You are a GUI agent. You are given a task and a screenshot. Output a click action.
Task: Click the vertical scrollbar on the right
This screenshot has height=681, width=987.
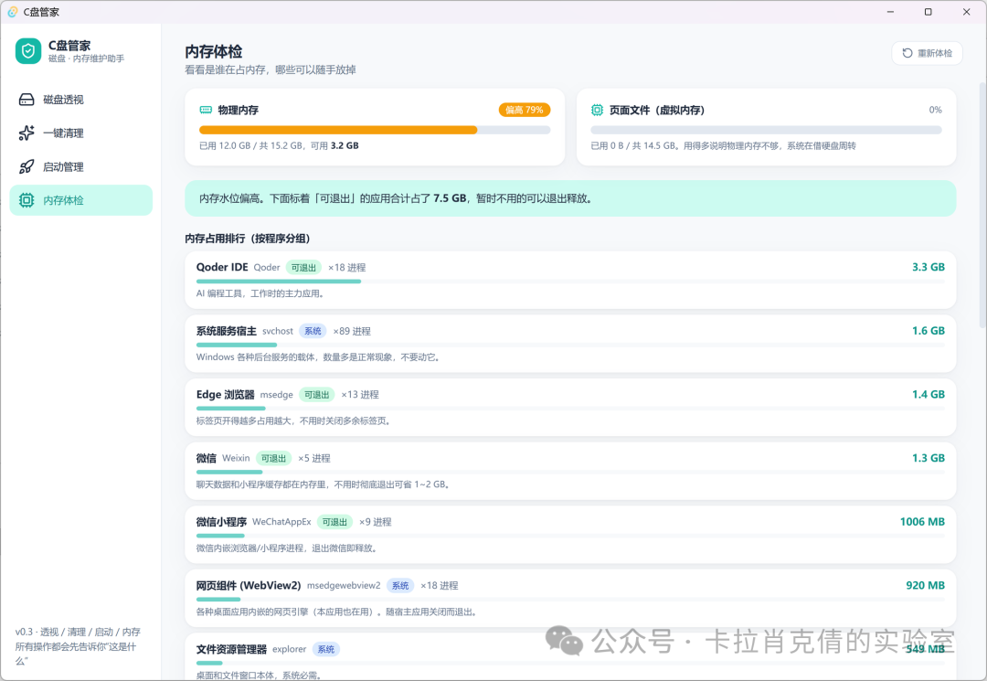point(982,205)
